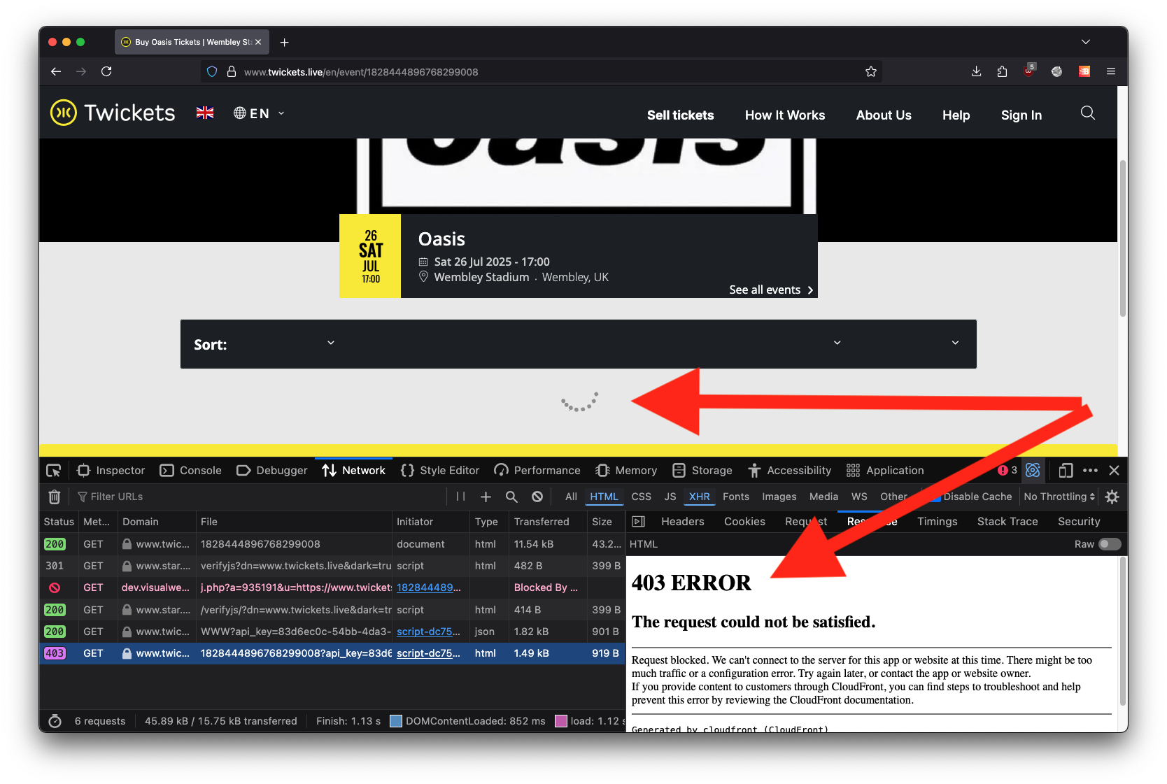Open the downloads arrow icon in toolbar

click(976, 71)
